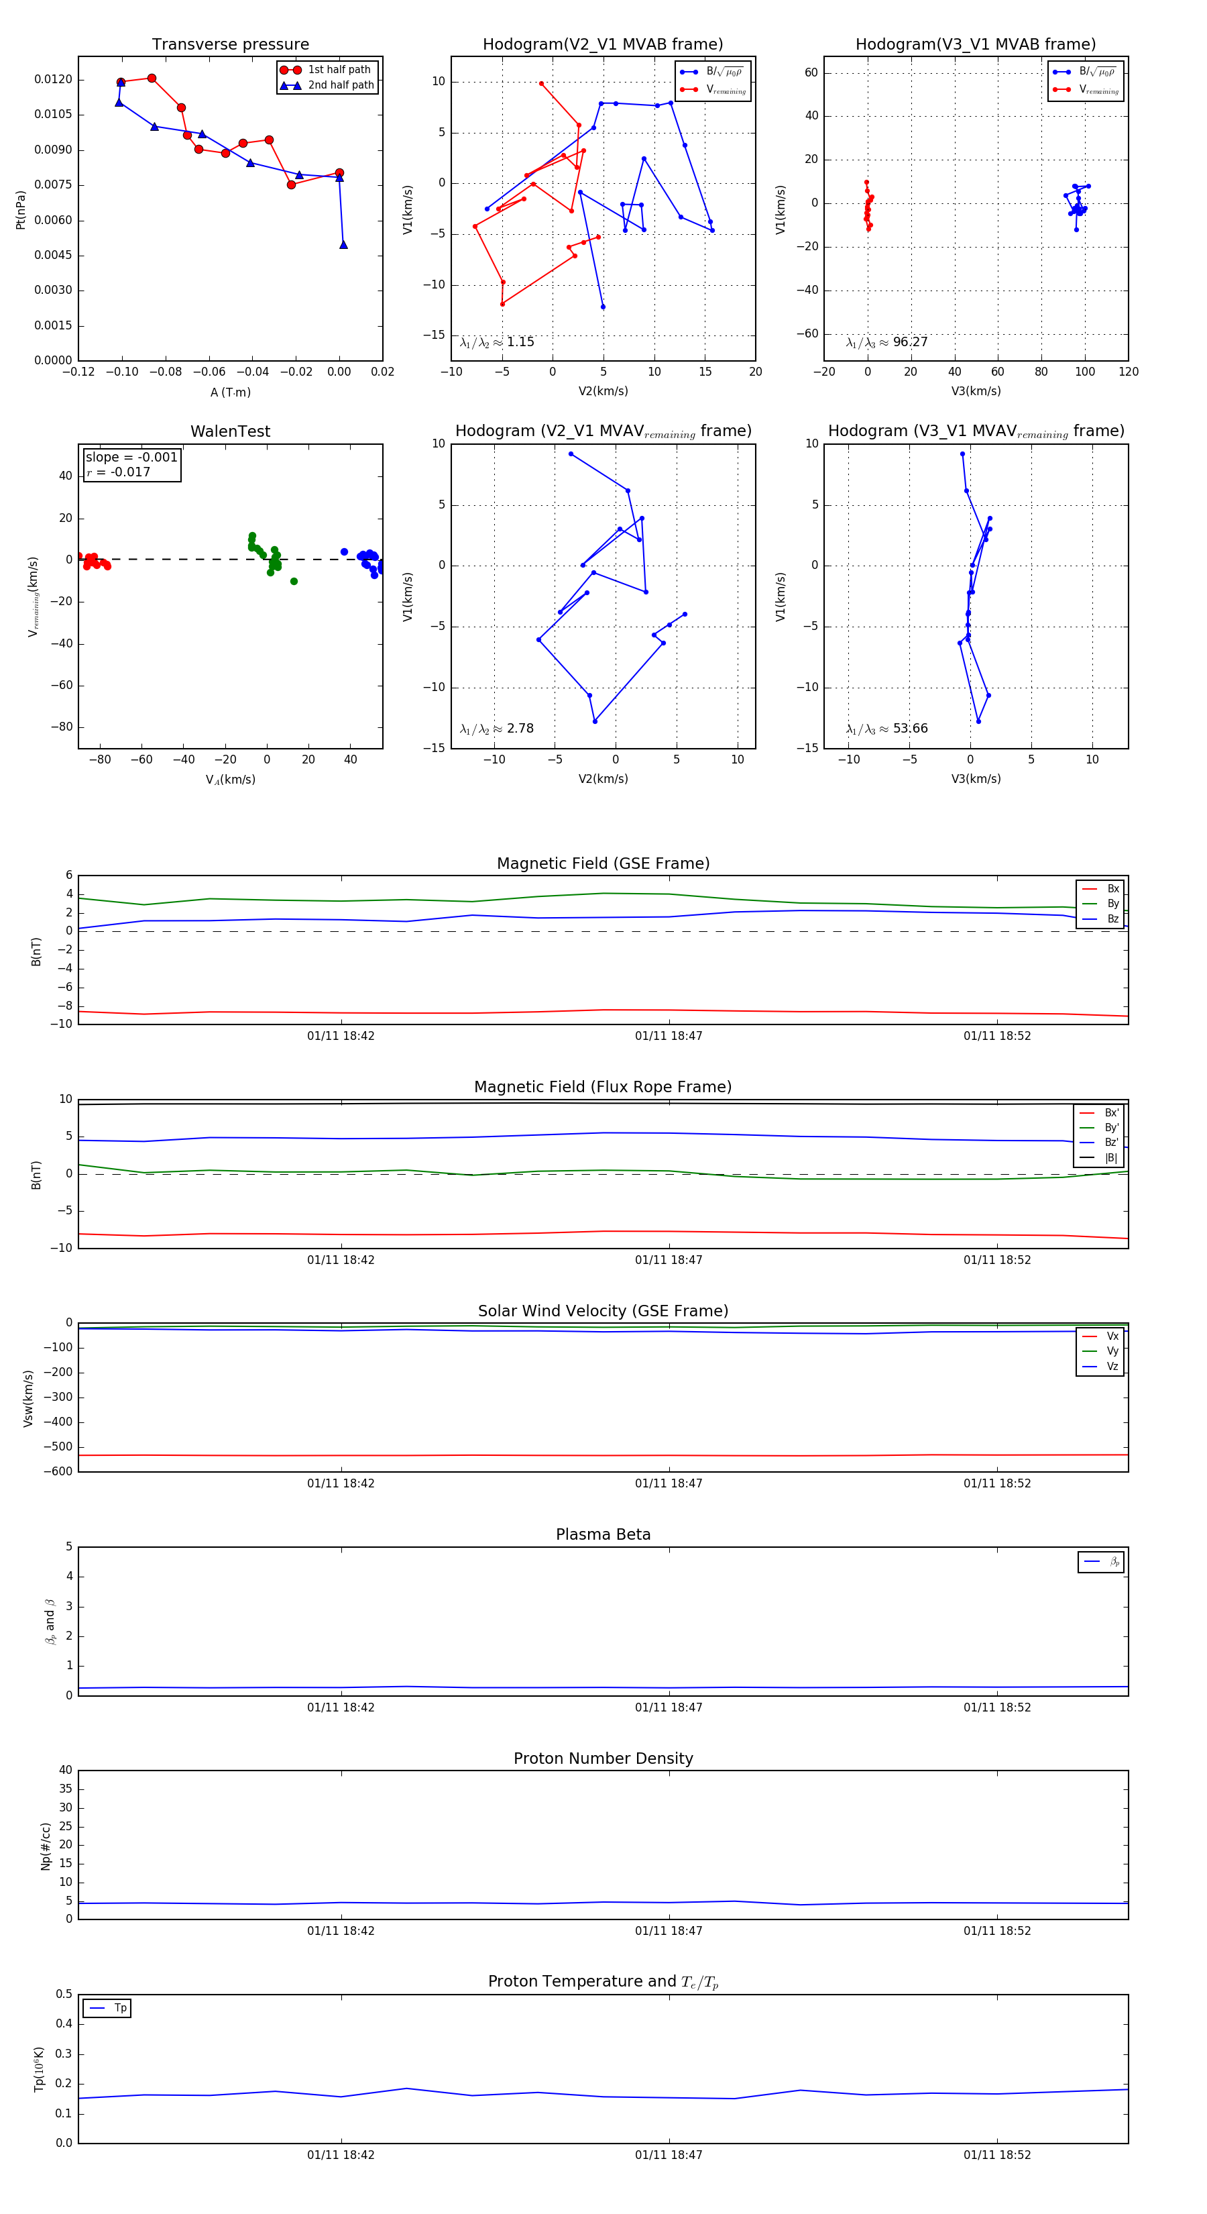
Task: Click the 'Np(#/cc)' y-axis label
Action: pos(46,1846)
